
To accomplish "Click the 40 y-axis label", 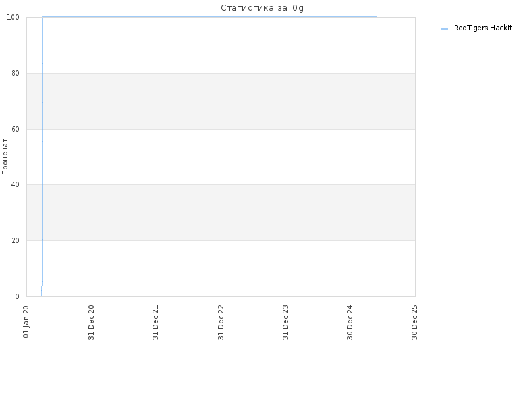I will pyautogui.click(x=15, y=185).
